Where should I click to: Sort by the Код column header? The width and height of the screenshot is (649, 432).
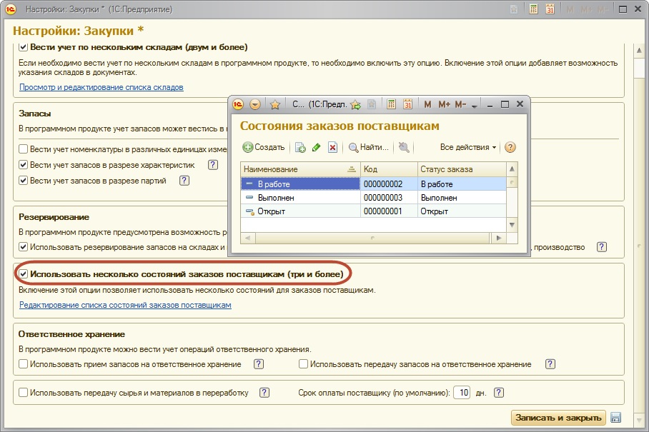pos(389,169)
